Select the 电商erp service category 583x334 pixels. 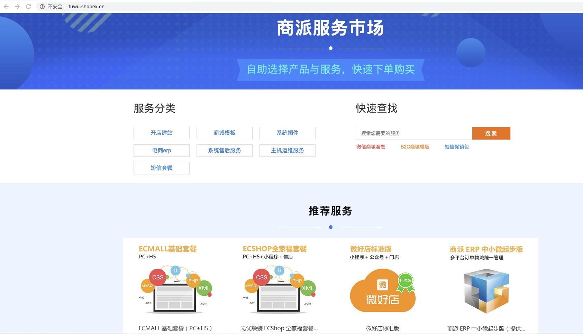161,151
